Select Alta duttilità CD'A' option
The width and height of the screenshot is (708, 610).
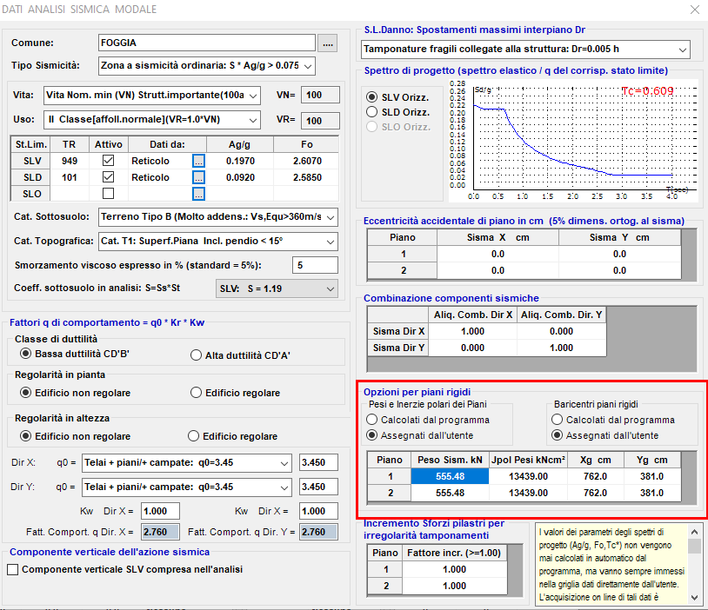[x=196, y=355]
